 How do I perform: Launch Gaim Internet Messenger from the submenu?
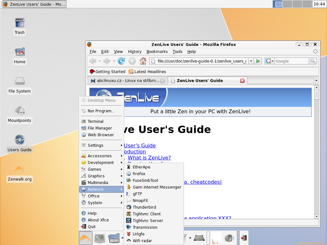[154, 187]
